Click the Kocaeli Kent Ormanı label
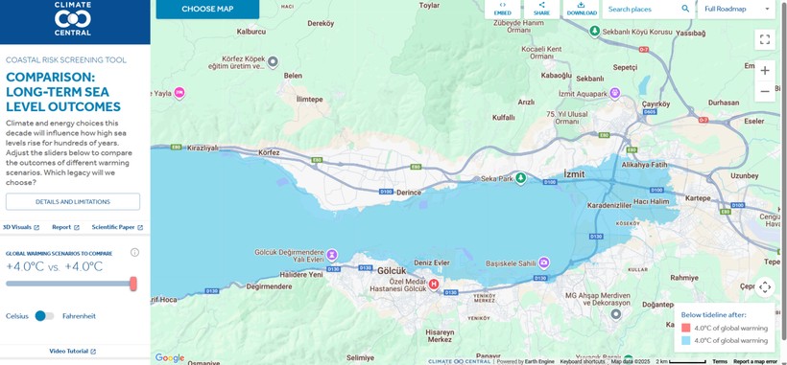 pyautogui.click(x=541, y=53)
